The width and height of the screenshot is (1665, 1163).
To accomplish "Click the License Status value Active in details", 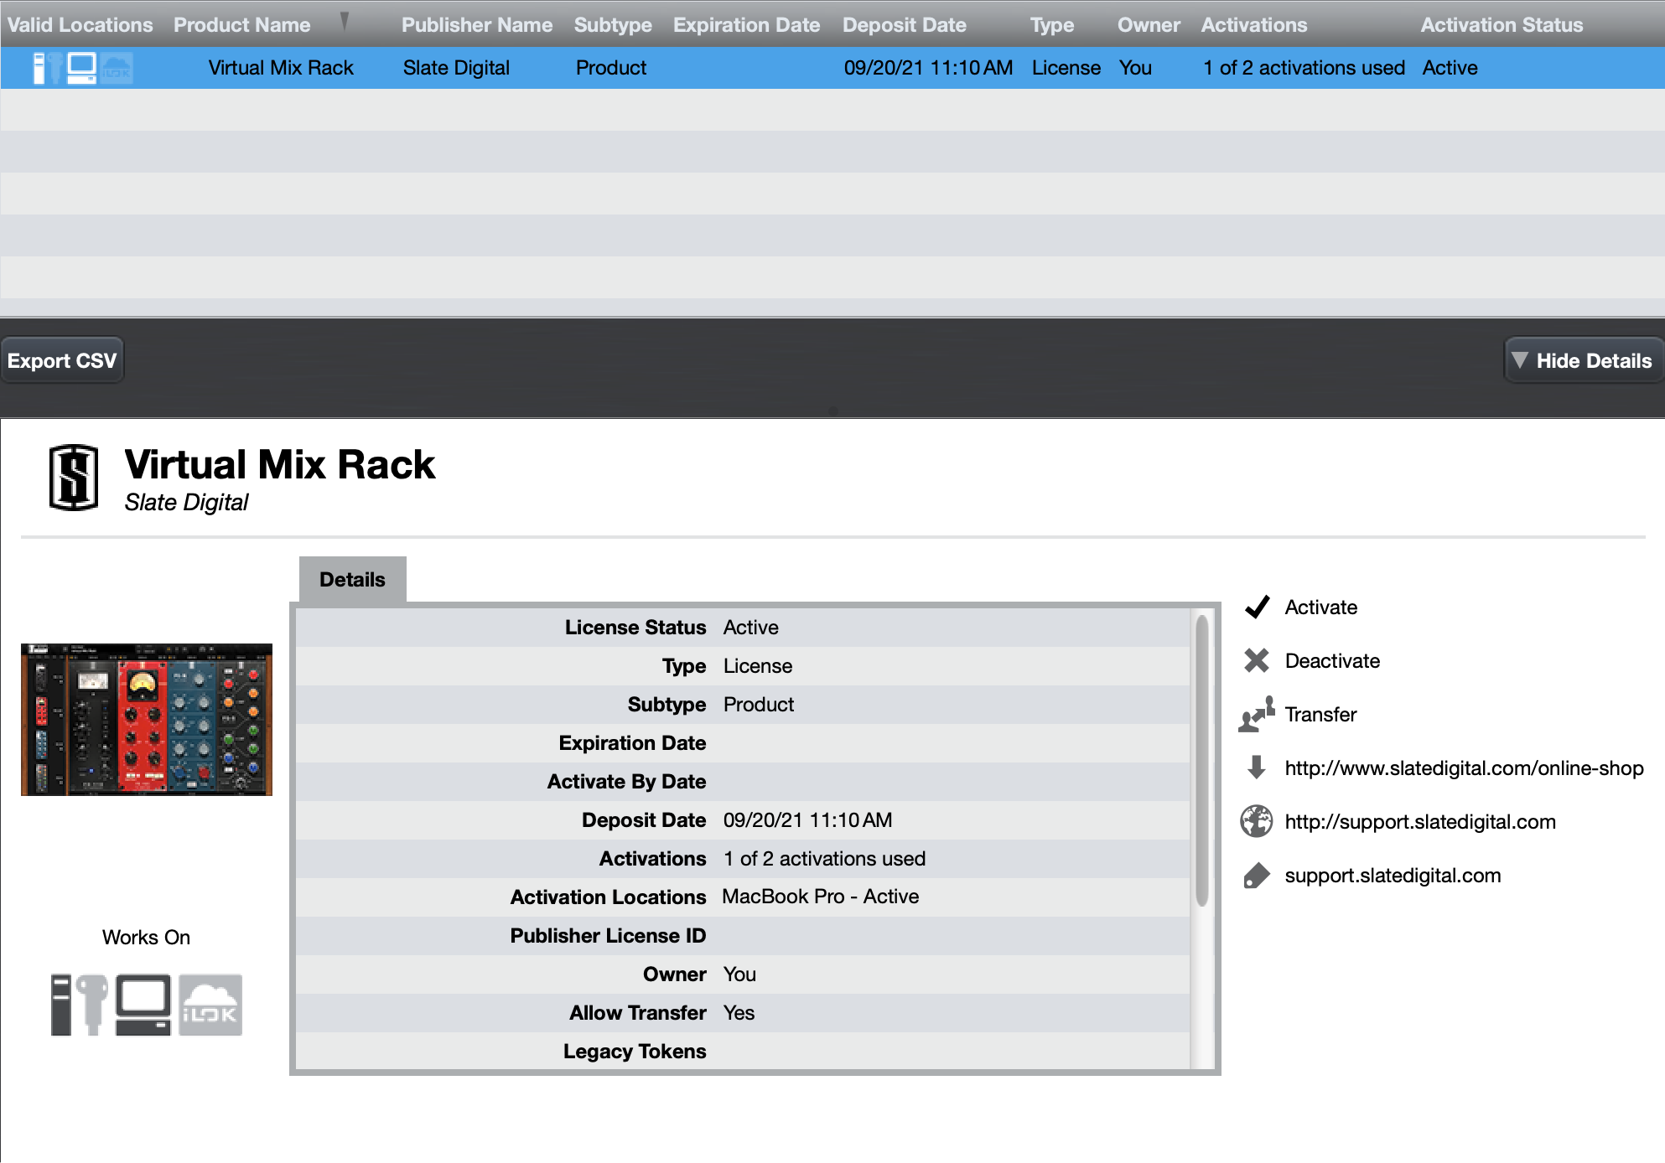I will tap(750, 627).
